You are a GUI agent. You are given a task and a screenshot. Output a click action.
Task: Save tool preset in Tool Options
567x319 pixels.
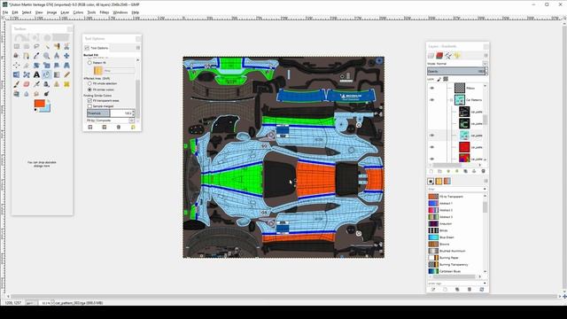point(90,128)
